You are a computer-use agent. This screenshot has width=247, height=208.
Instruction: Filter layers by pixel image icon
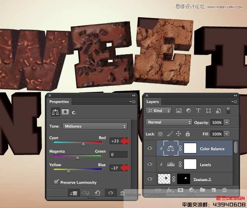click(179, 111)
